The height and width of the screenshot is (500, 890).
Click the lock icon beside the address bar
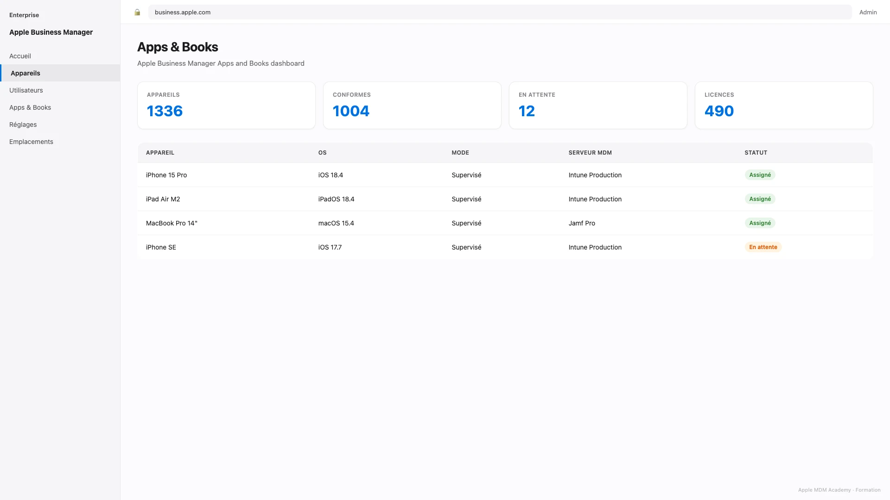(x=137, y=12)
